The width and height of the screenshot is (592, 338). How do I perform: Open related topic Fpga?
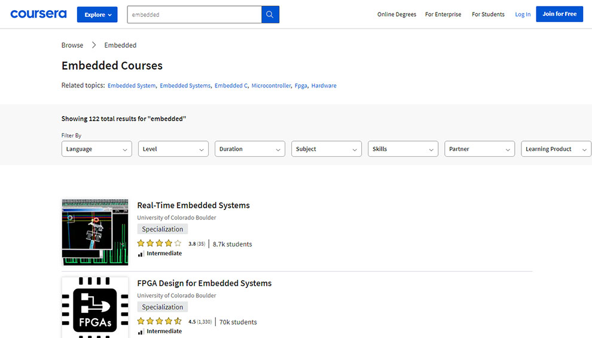tap(301, 86)
